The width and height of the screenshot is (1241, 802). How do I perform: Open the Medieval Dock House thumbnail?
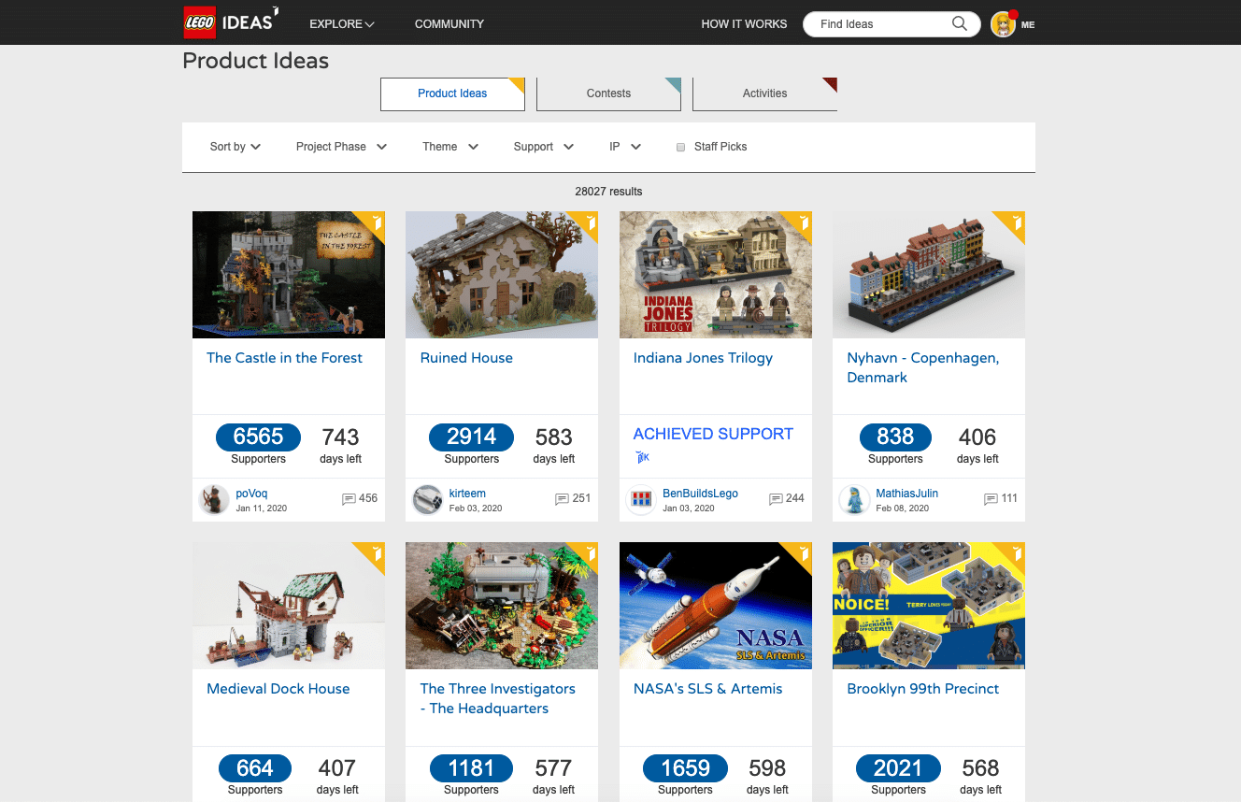pyautogui.click(x=289, y=606)
